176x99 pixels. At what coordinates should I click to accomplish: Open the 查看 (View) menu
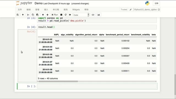(37, 10)
